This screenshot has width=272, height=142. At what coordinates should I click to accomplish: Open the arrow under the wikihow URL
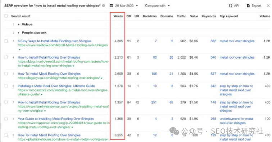coord(19,49)
